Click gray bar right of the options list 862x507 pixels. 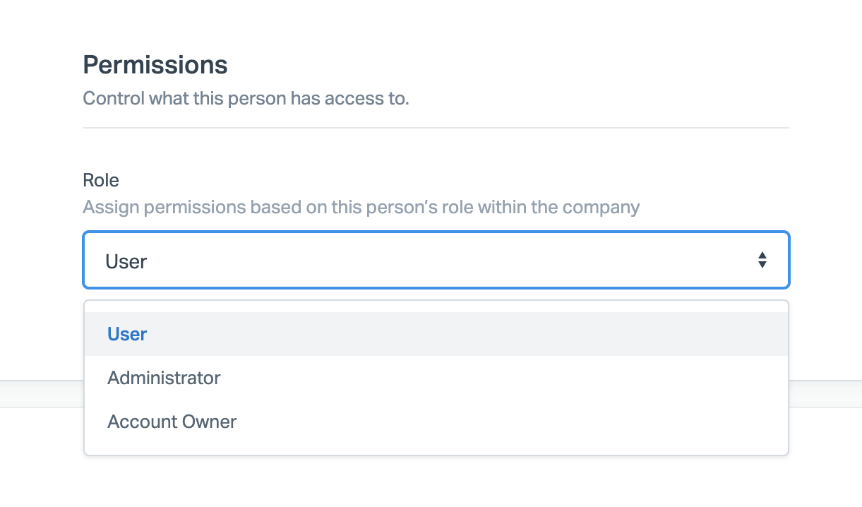[x=825, y=394]
